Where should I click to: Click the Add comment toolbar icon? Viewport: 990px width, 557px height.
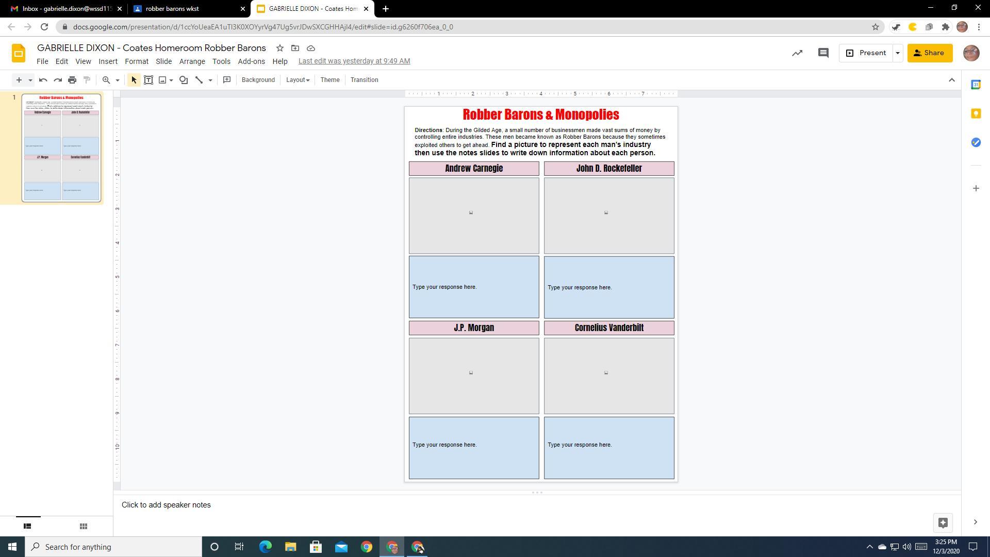227,80
